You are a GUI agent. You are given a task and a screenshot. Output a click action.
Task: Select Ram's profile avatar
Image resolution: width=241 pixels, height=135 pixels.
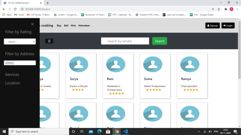tap(116, 64)
